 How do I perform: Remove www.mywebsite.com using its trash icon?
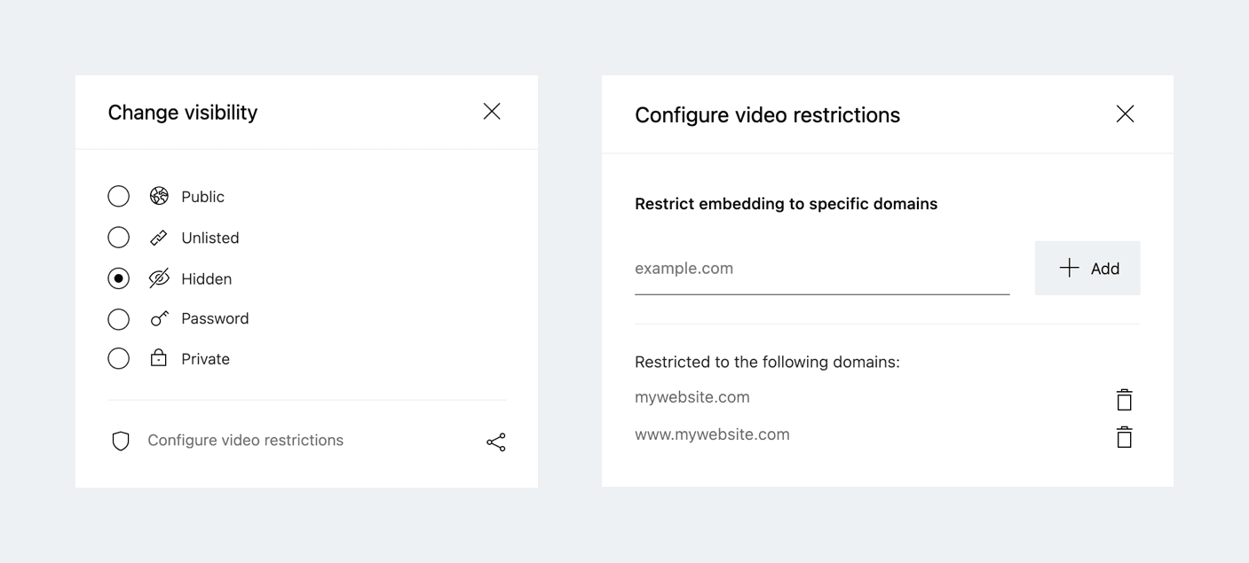(1124, 437)
